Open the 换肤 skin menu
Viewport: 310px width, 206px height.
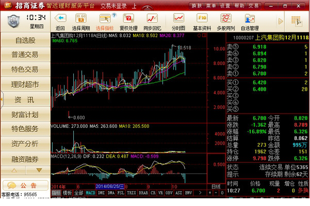pos(197,6)
